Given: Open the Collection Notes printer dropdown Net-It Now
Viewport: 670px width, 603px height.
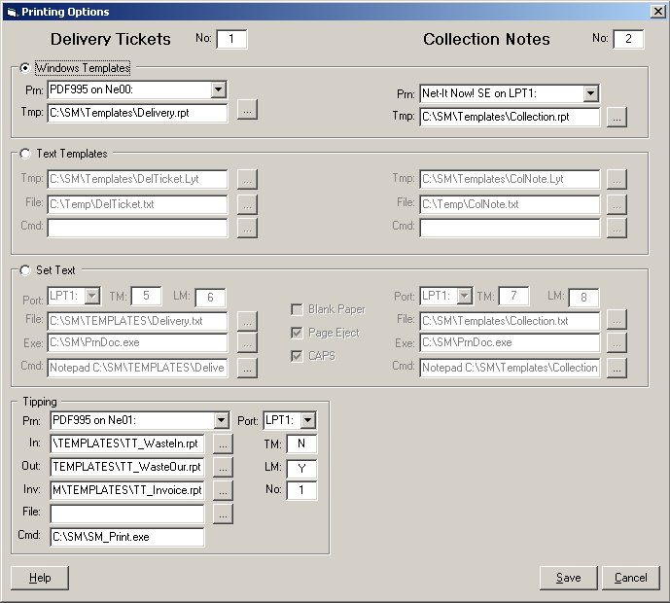Looking at the screenshot, I should pos(590,93).
